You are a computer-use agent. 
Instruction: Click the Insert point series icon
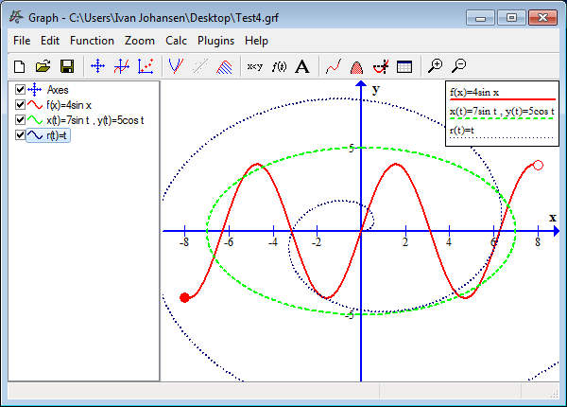click(146, 66)
